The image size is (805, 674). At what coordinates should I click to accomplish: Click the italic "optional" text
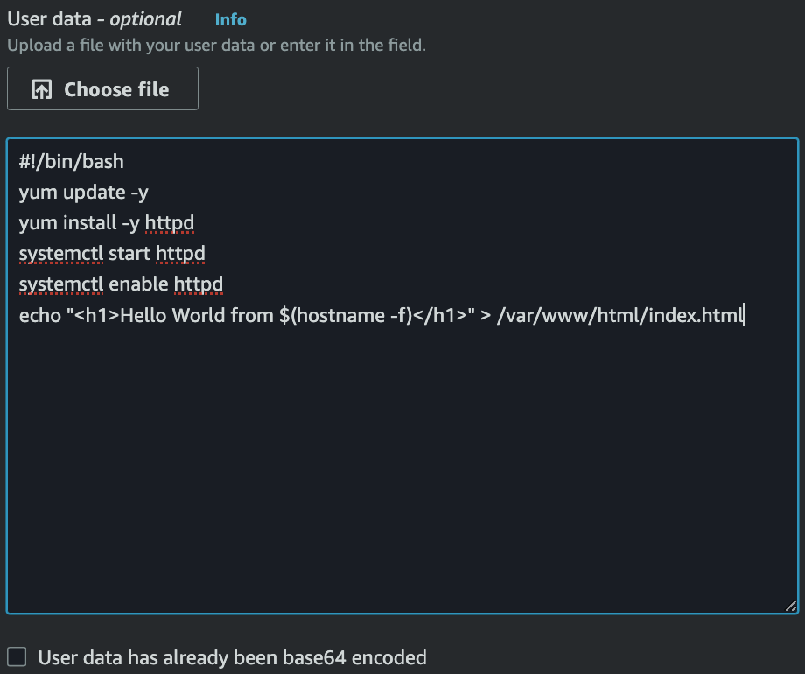[146, 19]
